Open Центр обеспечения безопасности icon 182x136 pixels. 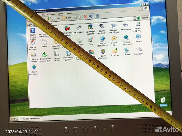(x=103, y=54)
